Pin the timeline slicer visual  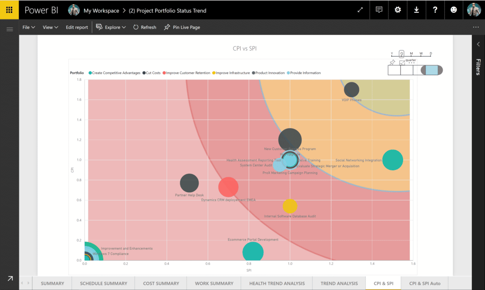click(x=392, y=62)
